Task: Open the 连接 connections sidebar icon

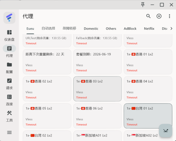Action: [x=10, y=97]
